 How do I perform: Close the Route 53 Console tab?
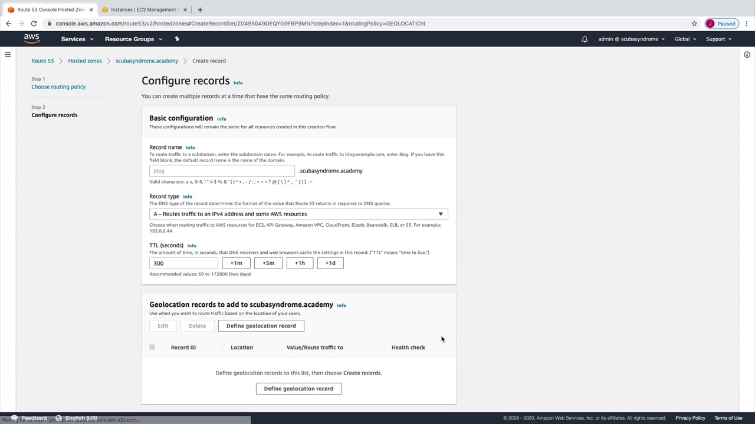91,9
